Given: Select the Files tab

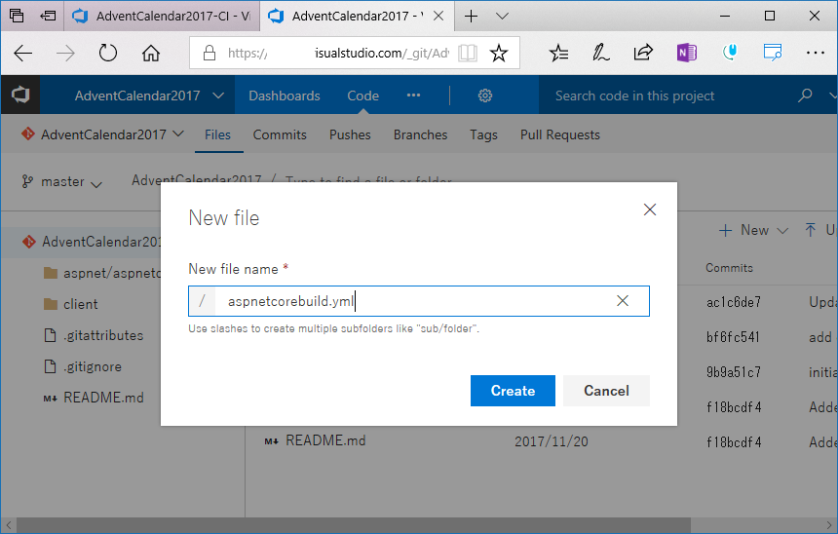Looking at the screenshot, I should [217, 134].
